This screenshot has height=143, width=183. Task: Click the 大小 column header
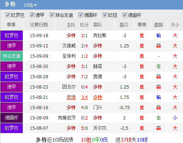175,25
